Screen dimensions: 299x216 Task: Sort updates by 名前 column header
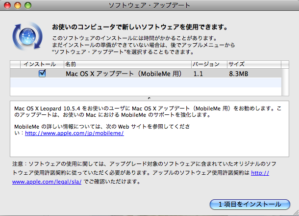pos(127,64)
